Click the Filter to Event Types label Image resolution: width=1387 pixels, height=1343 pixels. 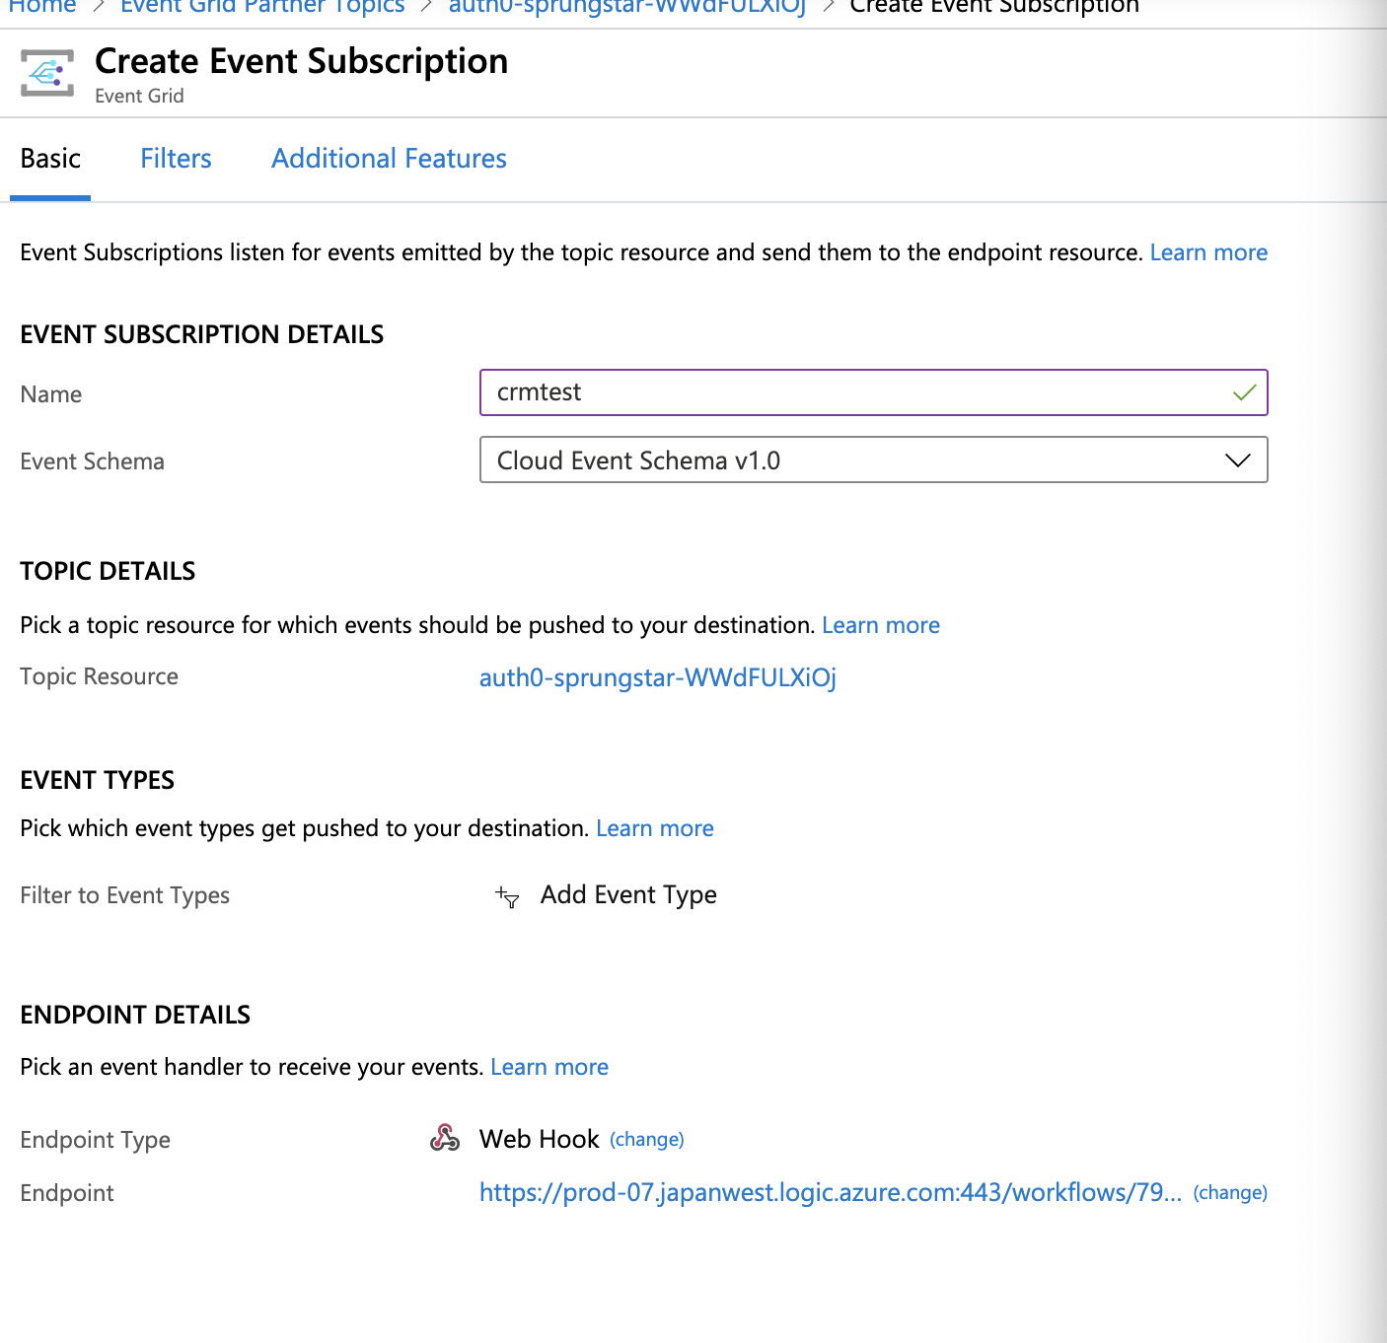[124, 895]
